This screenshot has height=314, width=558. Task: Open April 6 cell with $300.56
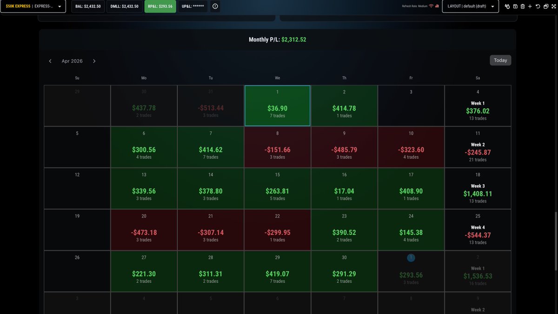pos(144,147)
